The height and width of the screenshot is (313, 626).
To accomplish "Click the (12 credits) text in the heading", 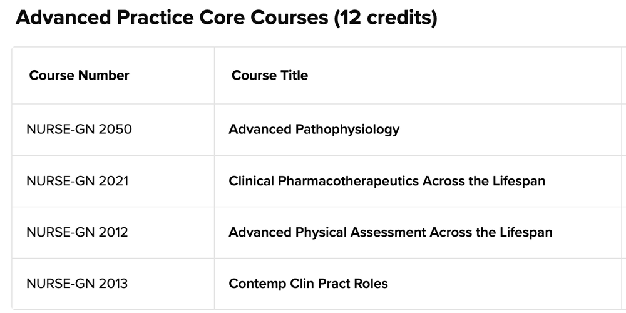I will pyautogui.click(x=386, y=18).
